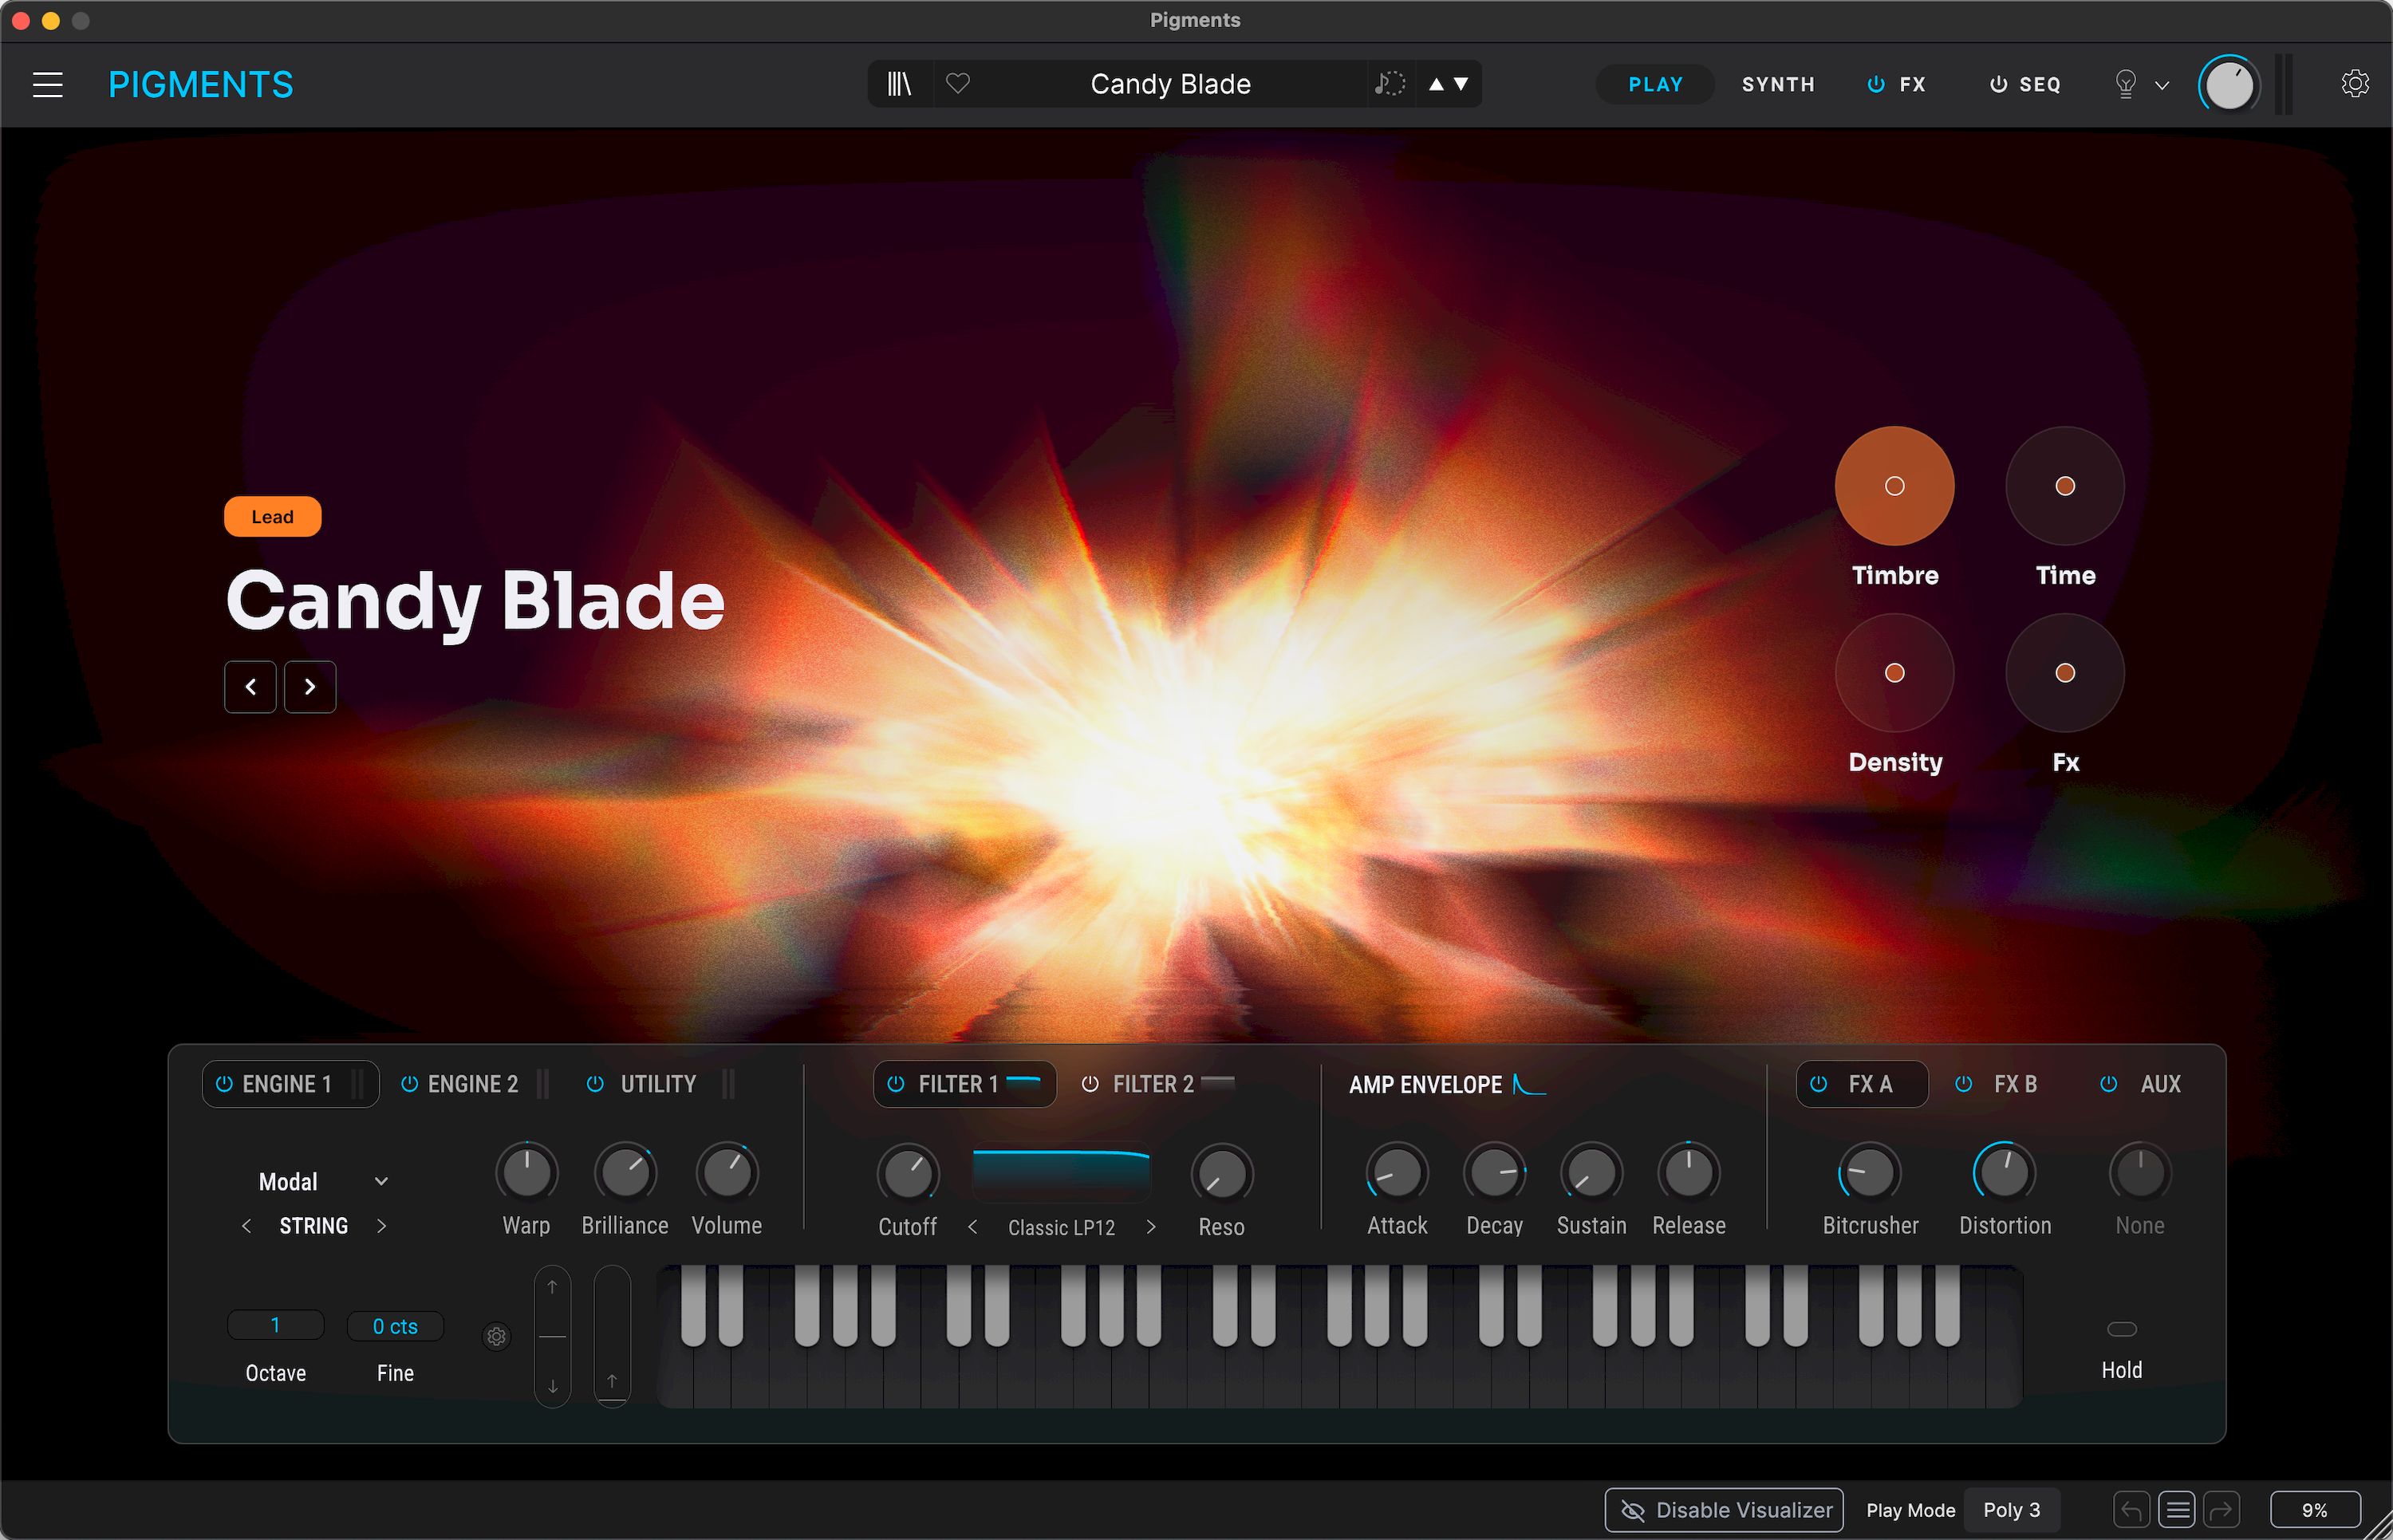Viewport: 2393px width, 1540px height.
Task: Open settings gear in top-right corner
Action: click(2355, 84)
